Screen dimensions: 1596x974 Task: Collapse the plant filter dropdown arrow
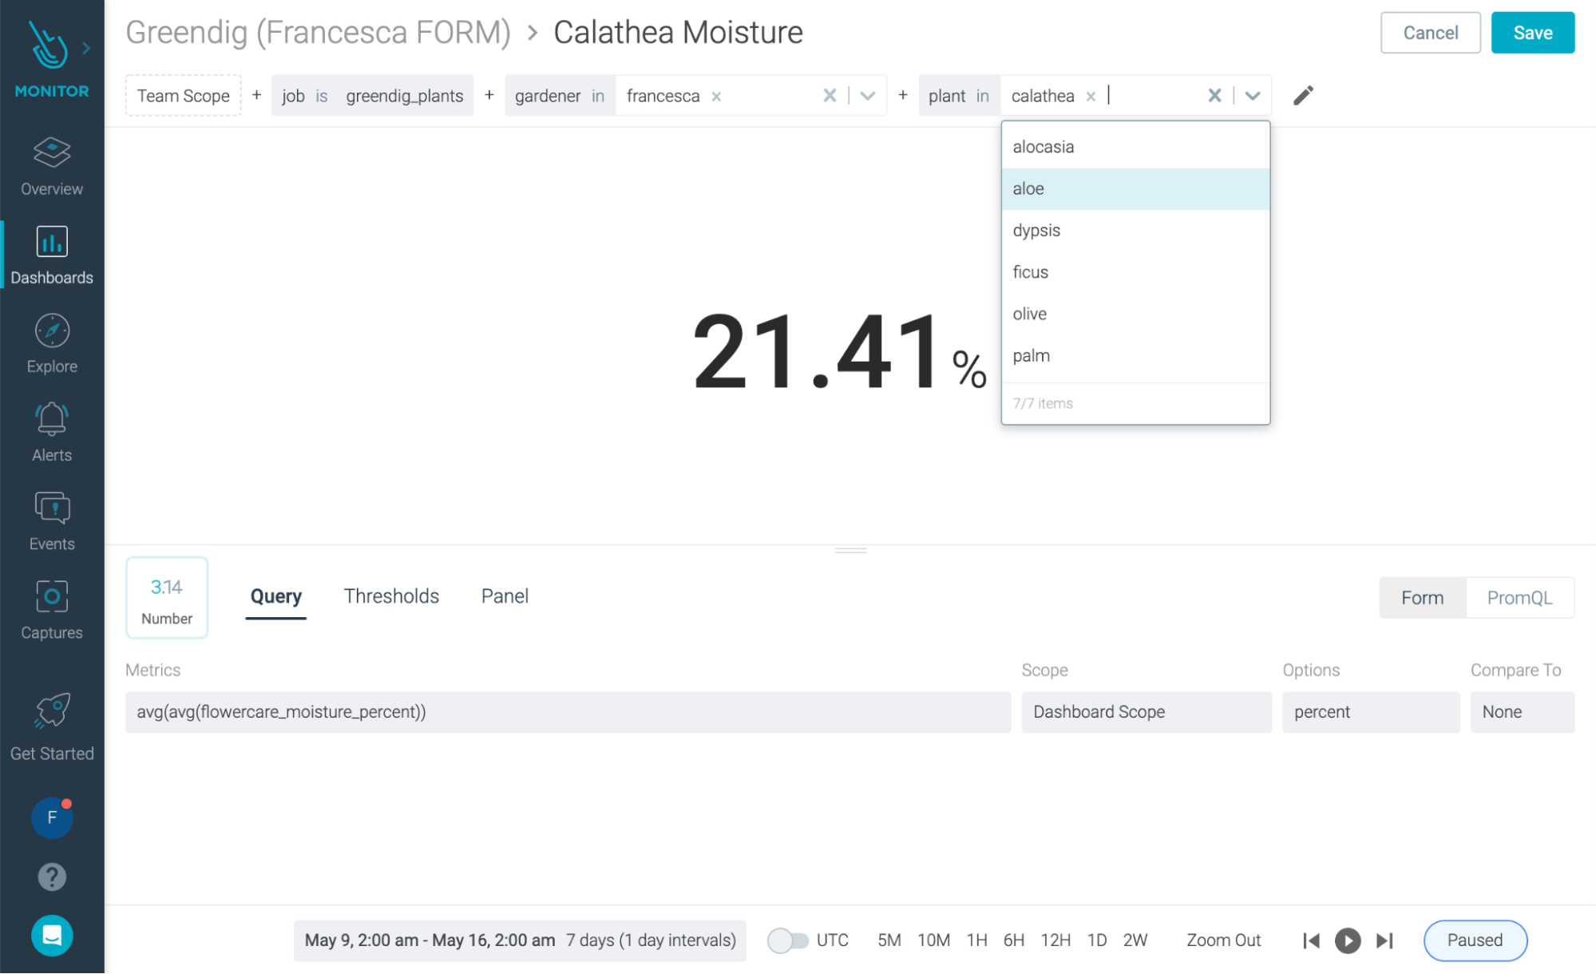pyautogui.click(x=1252, y=96)
